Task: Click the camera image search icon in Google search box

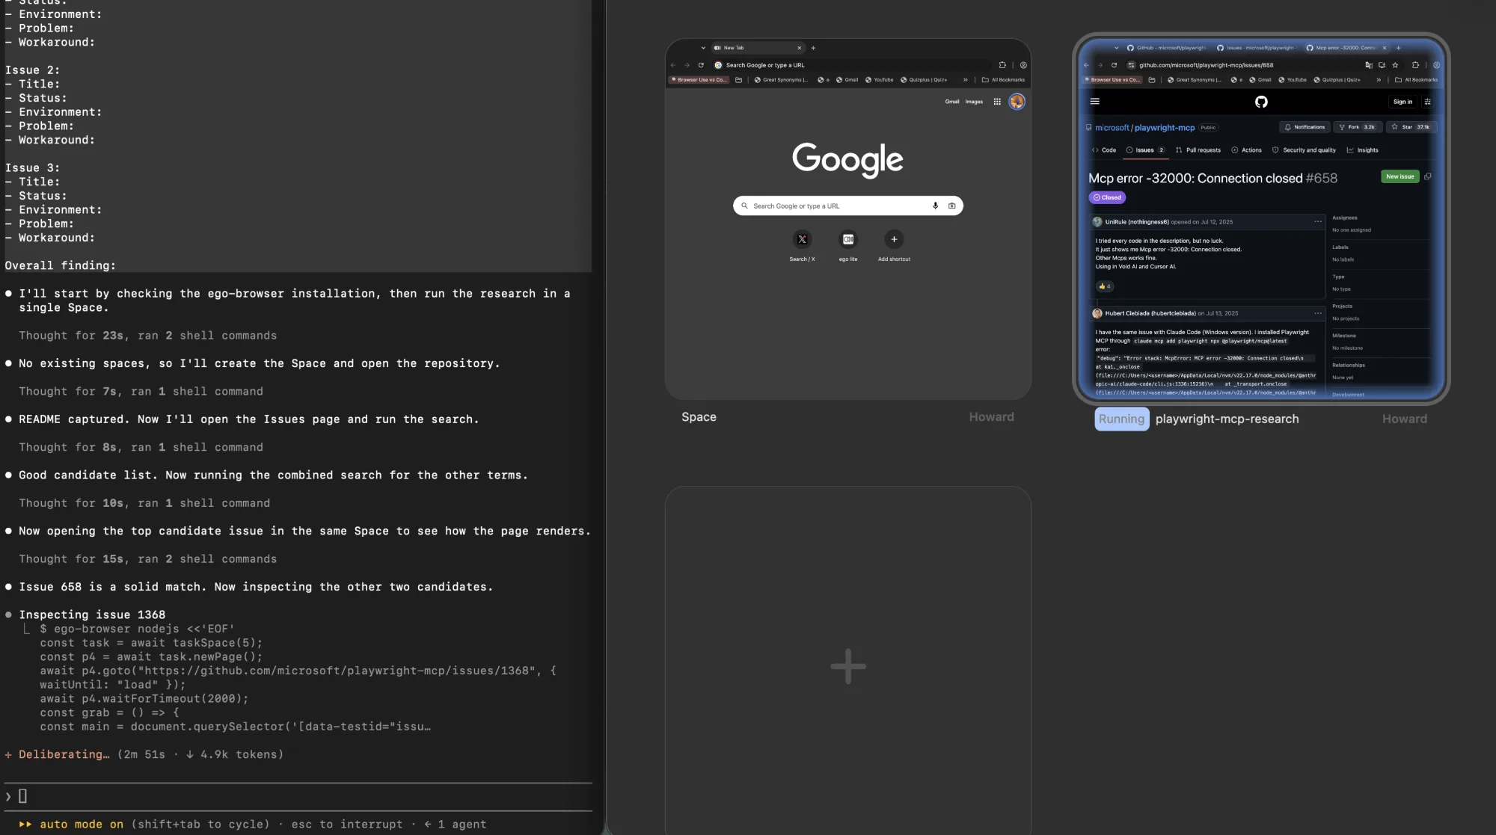Action: 951,206
